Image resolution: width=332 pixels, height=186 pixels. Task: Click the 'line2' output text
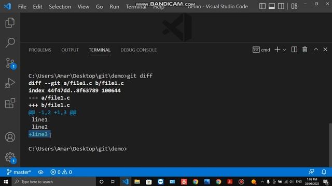pos(39,127)
